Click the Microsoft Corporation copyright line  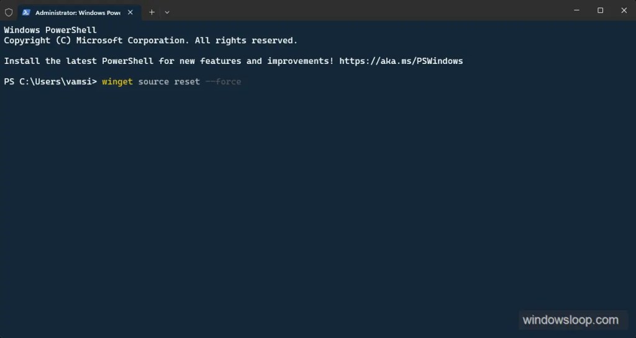tap(150, 40)
